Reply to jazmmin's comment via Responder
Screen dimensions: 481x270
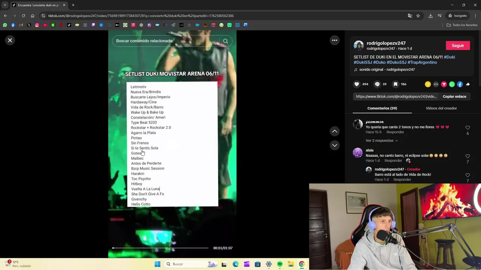[x=395, y=132]
